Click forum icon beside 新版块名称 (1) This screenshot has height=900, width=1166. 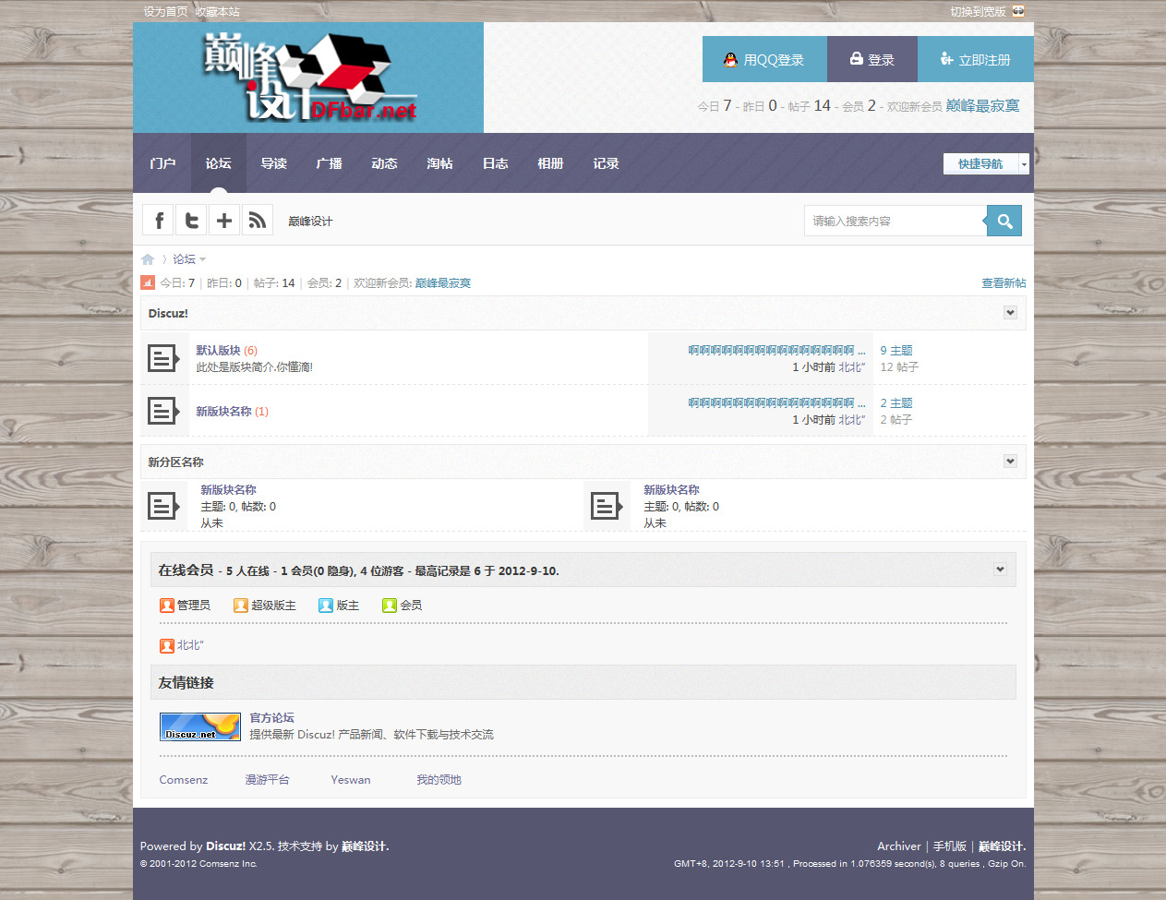(x=163, y=411)
